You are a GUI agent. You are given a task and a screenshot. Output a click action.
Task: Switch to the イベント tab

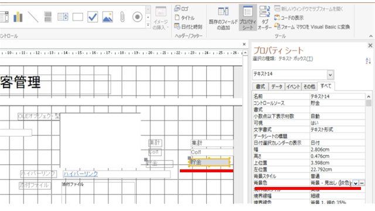point(293,87)
